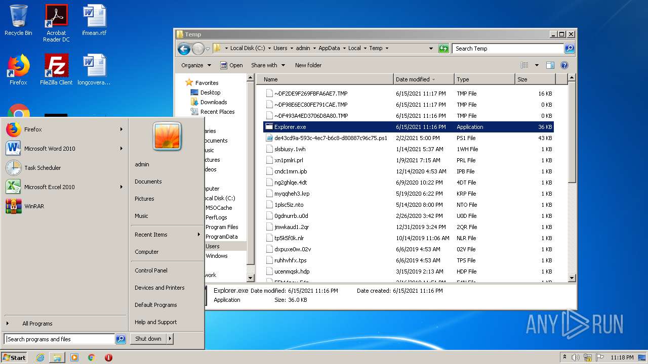Screen dimensions: 648x364
Task: Click the New folder button
Action: 308,65
